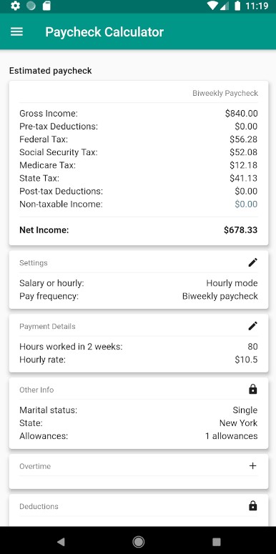The width and height of the screenshot is (276, 554).
Task: Tap the recent apps square button
Action: click(x=216, y=542)
